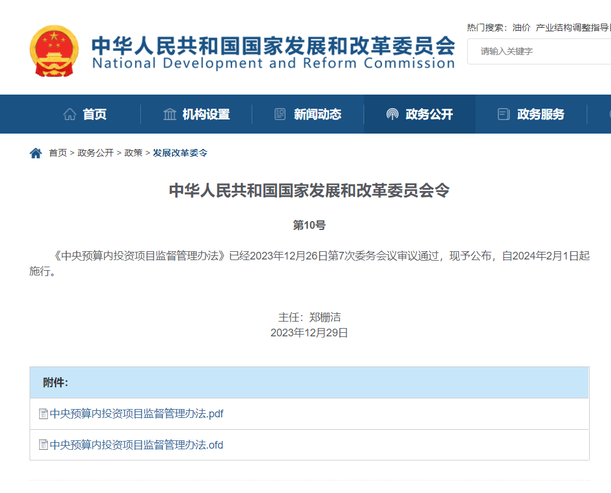611x493 pixels.
Task: Click the order number 第10号
Action: pyautogui.click(x=310, y=225)
